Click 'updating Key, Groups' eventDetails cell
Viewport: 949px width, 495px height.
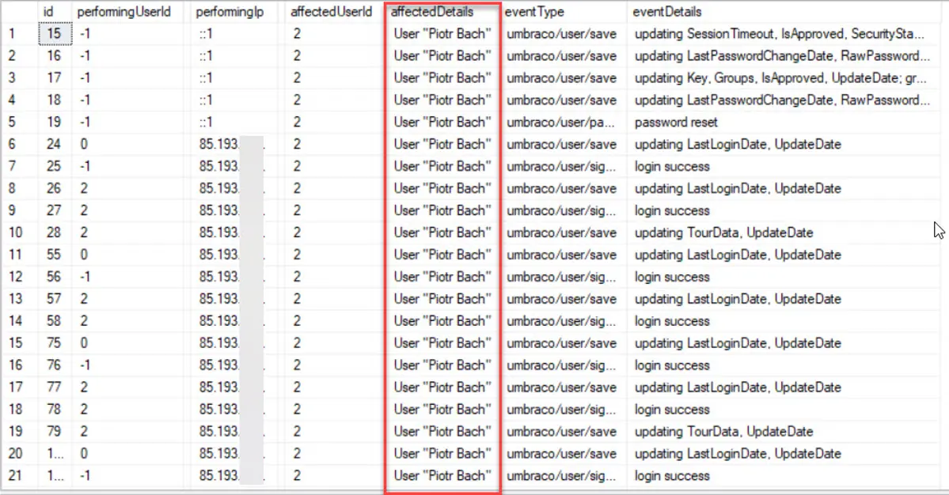[x=779, y=78]
